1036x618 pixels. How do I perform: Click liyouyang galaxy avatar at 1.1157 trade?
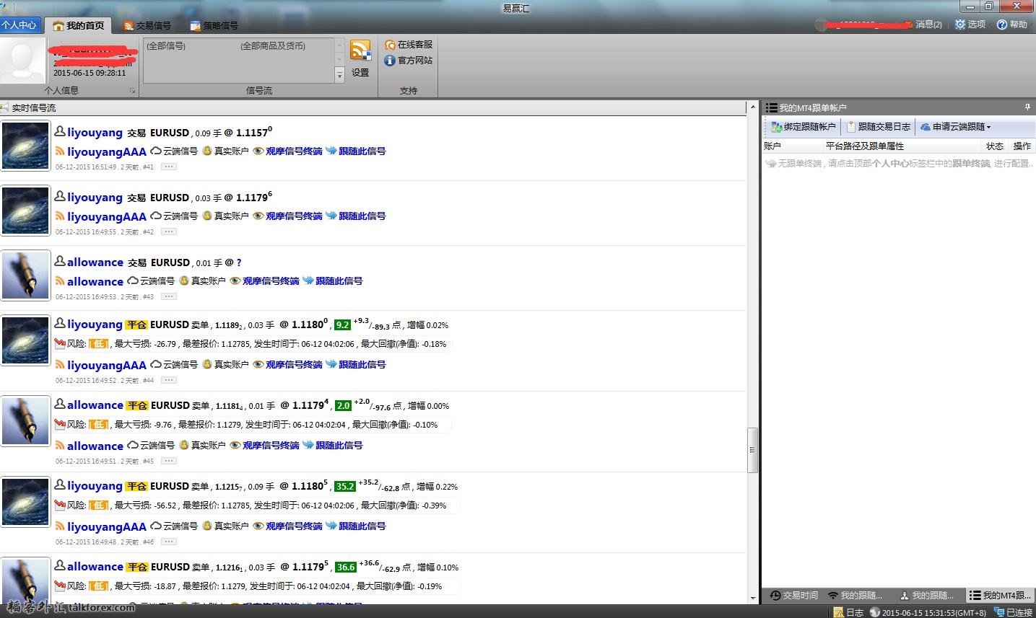tap(25, 146)
